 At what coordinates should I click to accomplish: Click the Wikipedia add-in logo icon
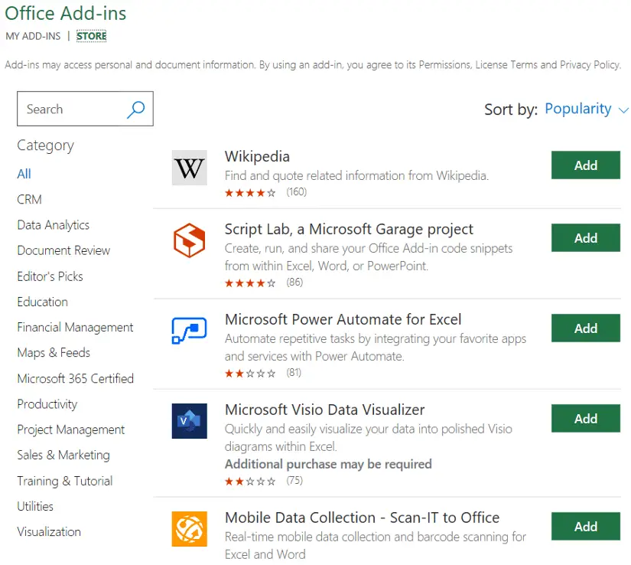(189, 168)
